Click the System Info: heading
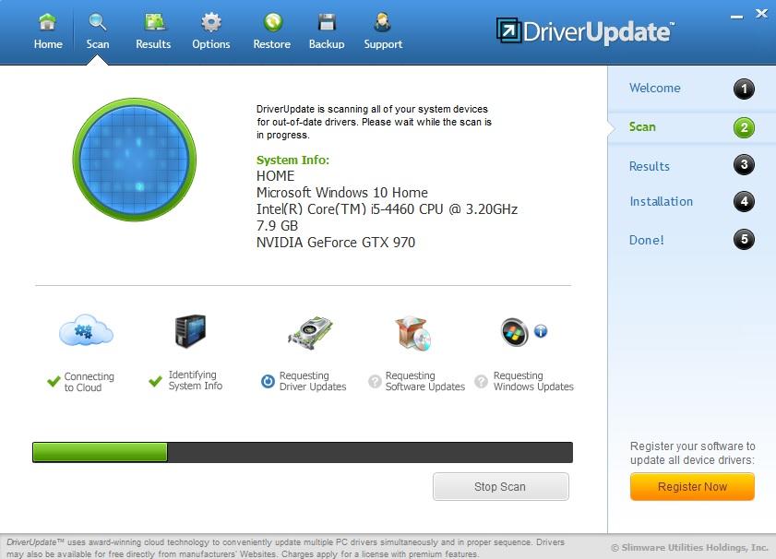Viewport: 776px width, 559px height. 292,160
